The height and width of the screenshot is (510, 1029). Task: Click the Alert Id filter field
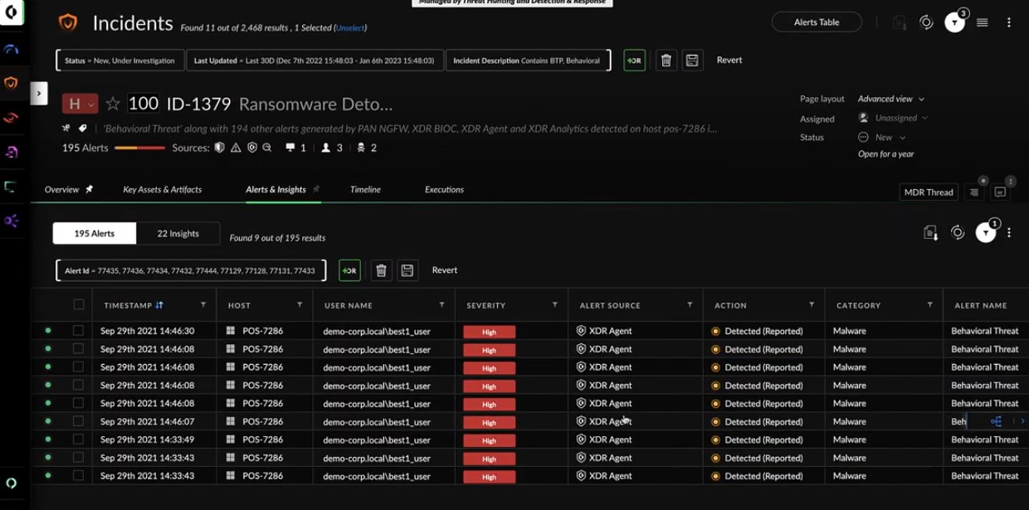point(191,270)
